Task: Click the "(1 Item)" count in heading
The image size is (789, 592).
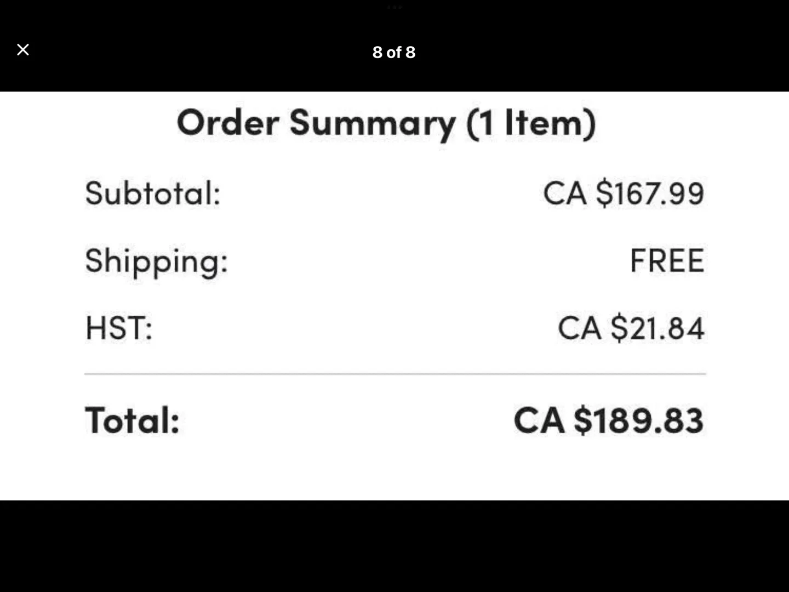Action: click(530, 123)
